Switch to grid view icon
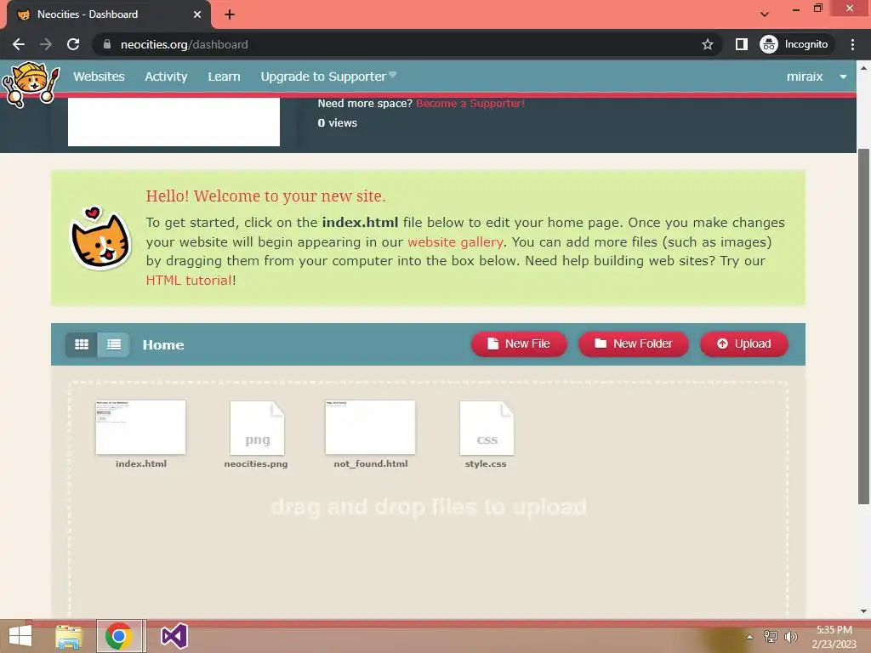871x653 pixels. click(x=82, y=344)
